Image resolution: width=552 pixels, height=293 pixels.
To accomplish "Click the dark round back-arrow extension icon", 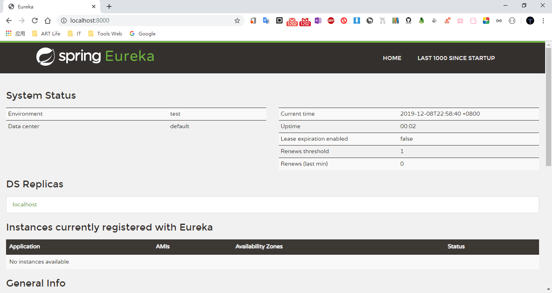I will [x=370, y=21].
